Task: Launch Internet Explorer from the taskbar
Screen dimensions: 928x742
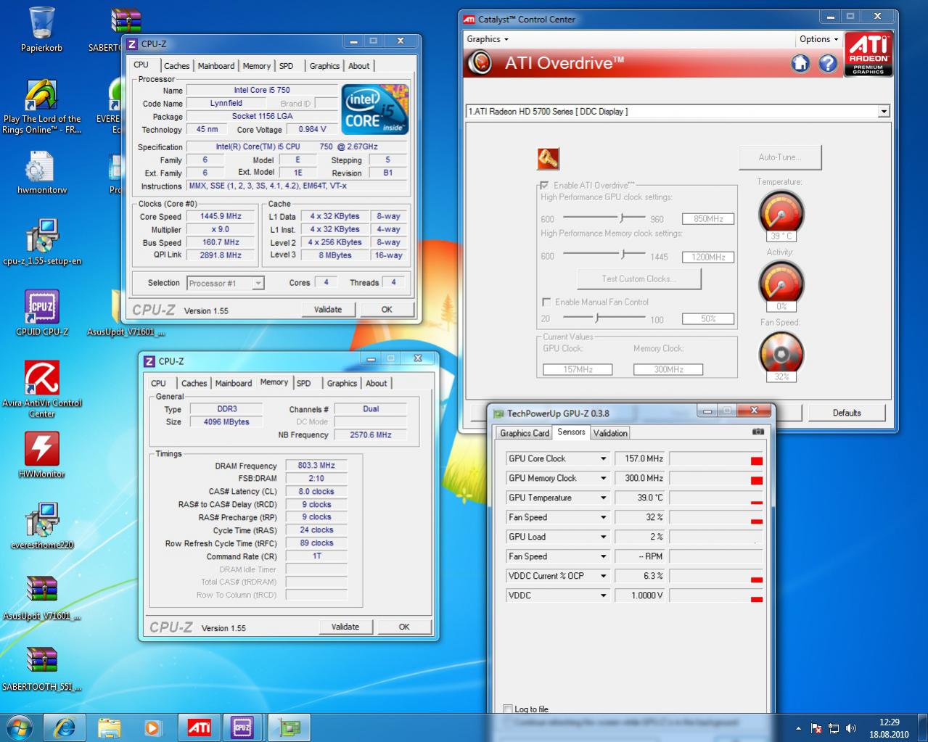Action: 65,727
